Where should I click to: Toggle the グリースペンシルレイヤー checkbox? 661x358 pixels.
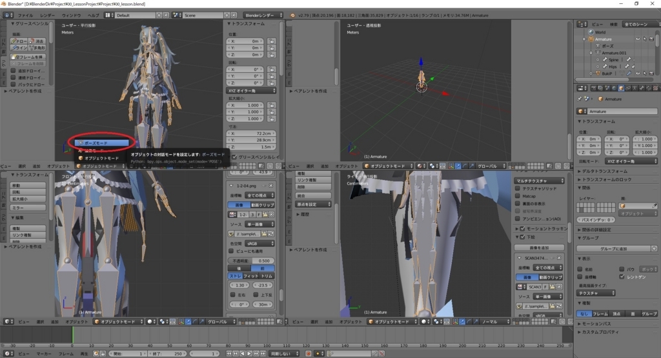pos(234,157)
